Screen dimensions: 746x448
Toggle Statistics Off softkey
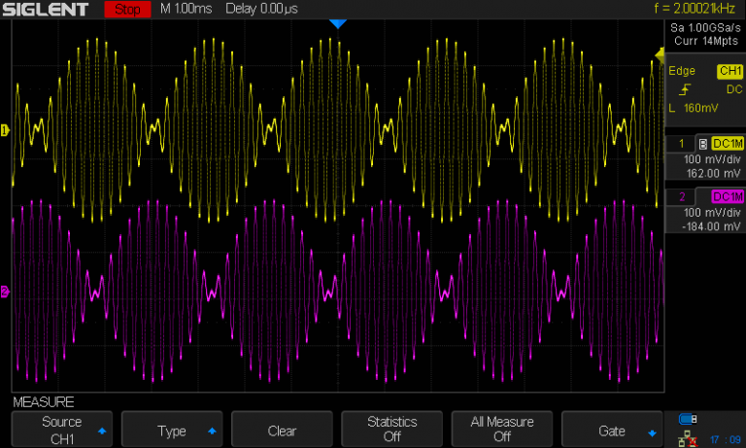[391, 429]
